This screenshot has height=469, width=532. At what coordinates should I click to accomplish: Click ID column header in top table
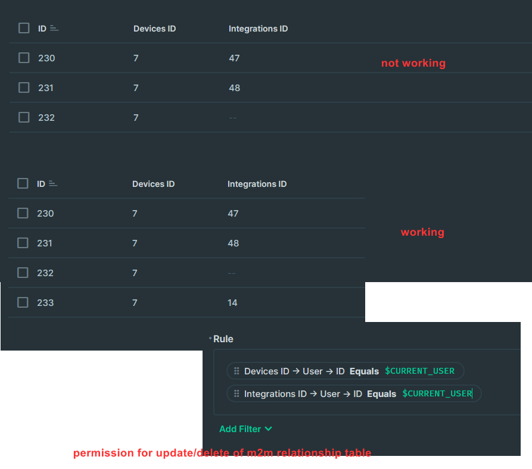point(42,29)
